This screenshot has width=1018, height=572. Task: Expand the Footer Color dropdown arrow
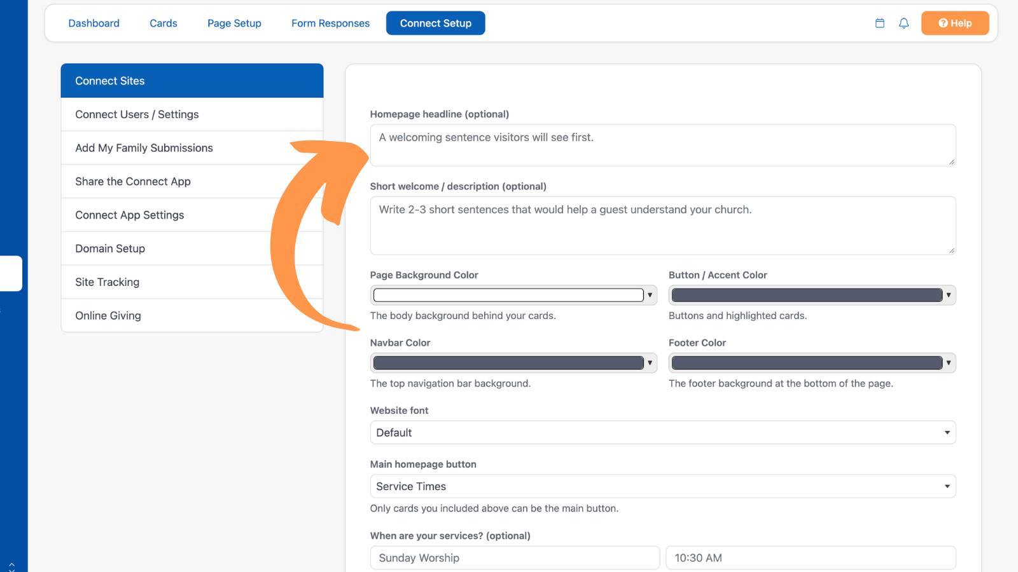pos(948,363)
